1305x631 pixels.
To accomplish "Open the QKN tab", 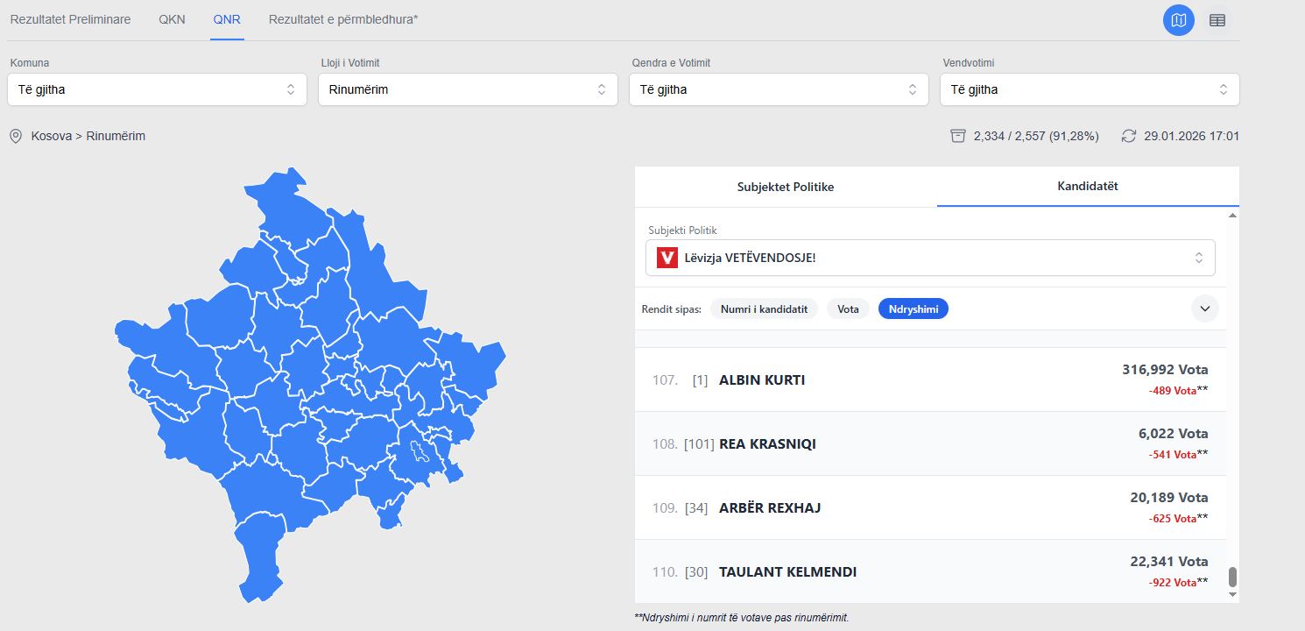I will tap(172, 19).
